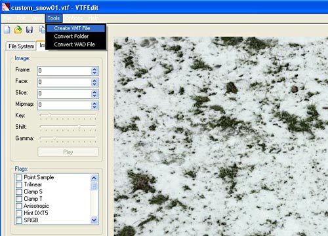Enable the Point Sample flag
328x236 pixels.
coord(19,177)
